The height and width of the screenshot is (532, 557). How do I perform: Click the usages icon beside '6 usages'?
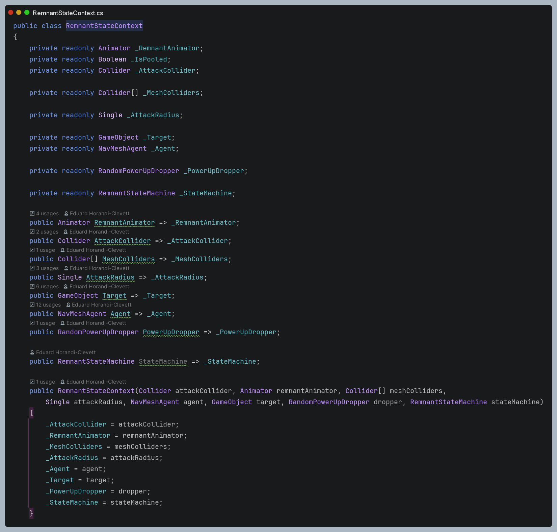(x=32, y=287)
